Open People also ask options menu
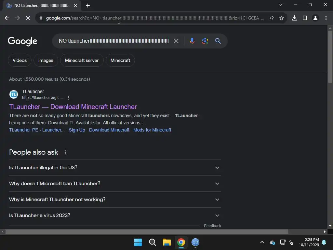Viewport: 333px width, 250px height. point(65,152)
